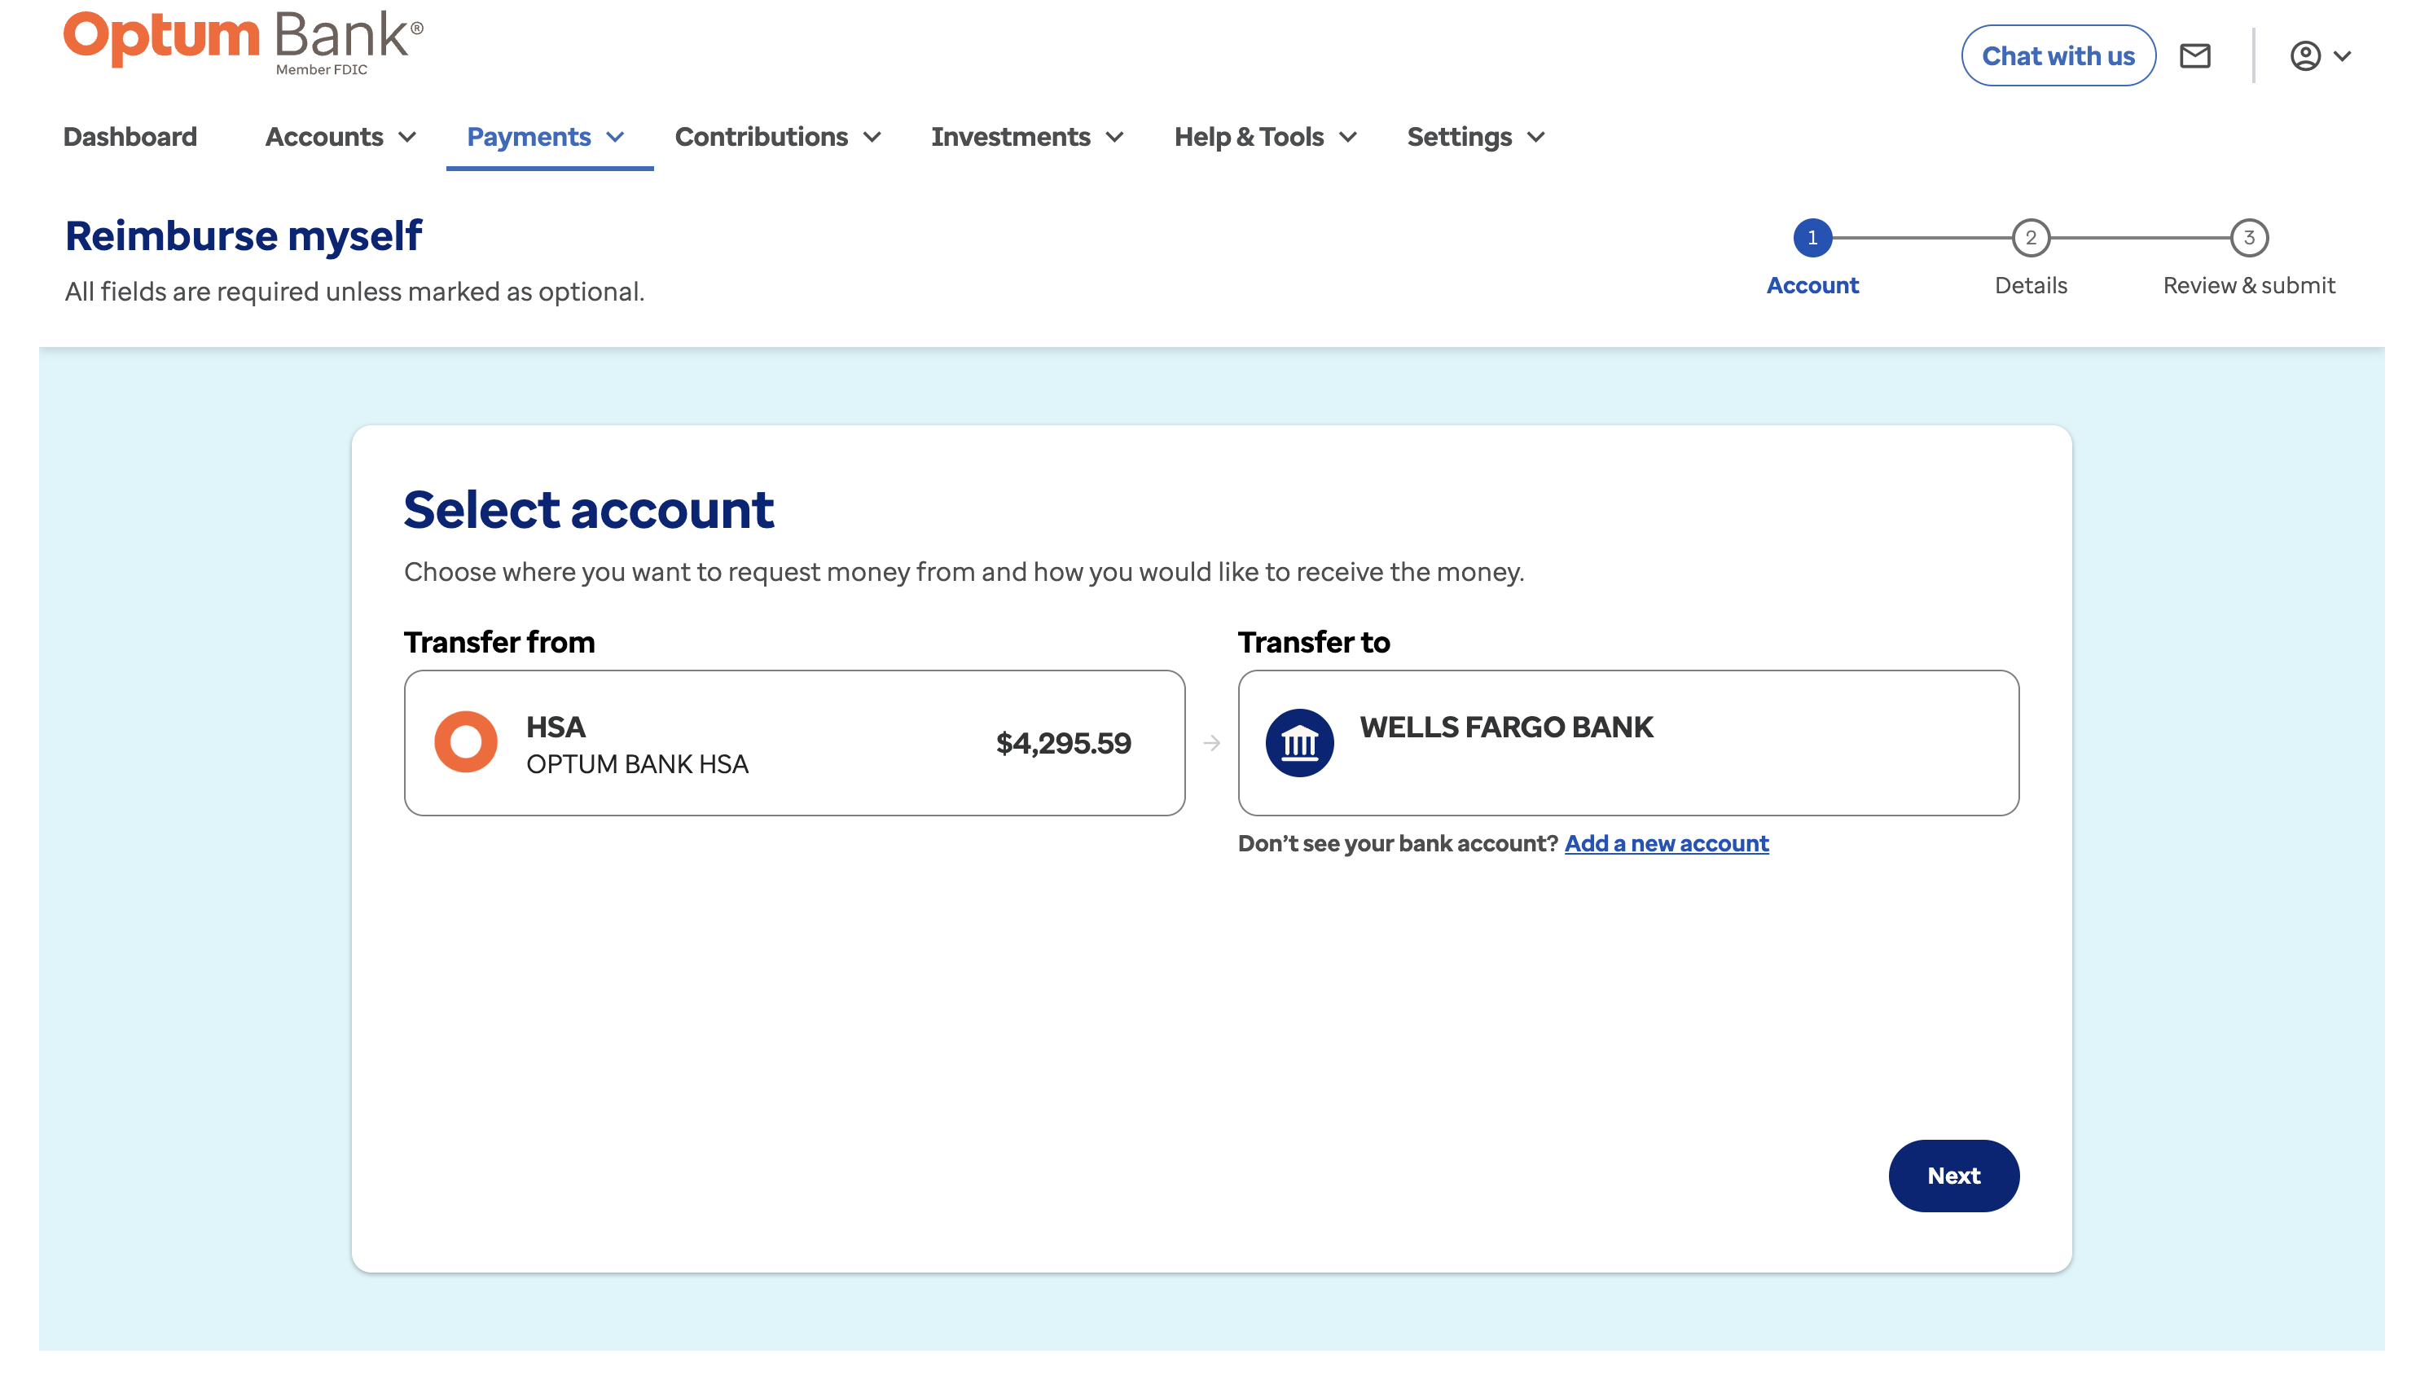
Task: Click Add a new account link
Action: [1667, 842]
